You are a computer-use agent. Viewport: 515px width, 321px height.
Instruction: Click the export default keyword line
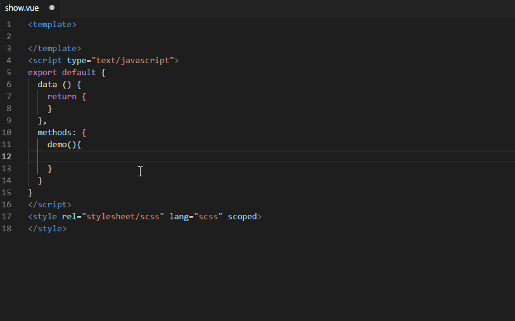67,73
